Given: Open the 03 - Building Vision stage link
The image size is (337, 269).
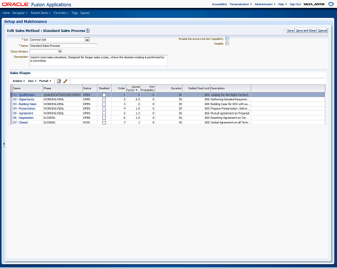Looking at the screenshot, I should pos(25,104).
